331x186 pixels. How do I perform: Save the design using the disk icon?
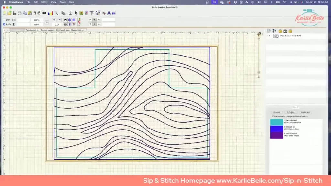[x=15, y=14]
